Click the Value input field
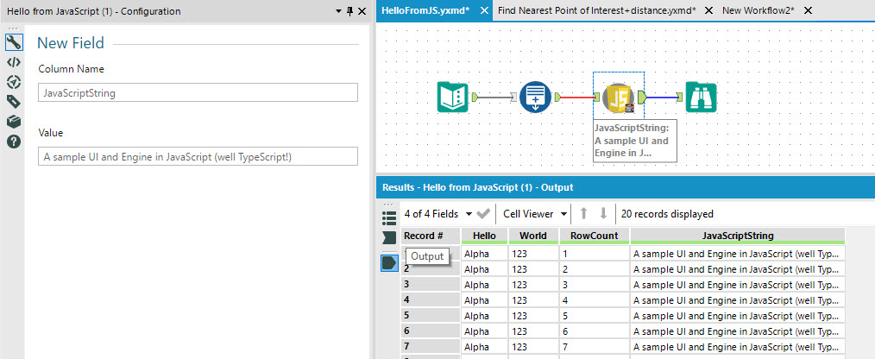Image resolution: width=875 pixels, height=359 pixels. [198, 156]
